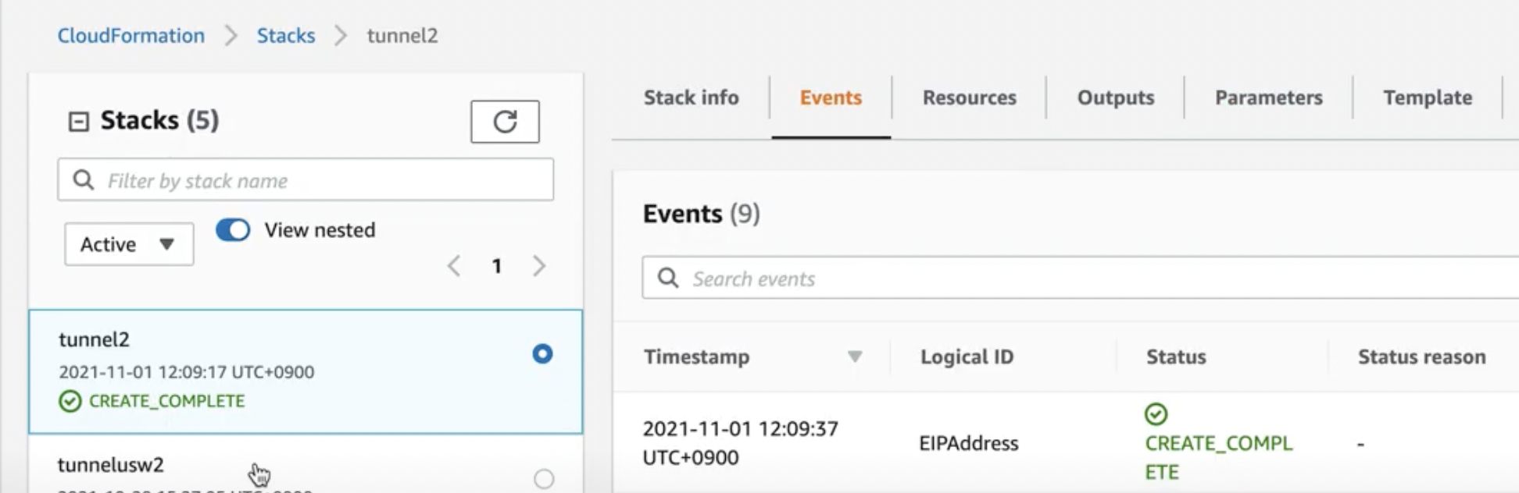The height and width of the screenshot is (493, 1519).
Task: Sort events by the Timestamp column arrow
Action: (x=855, y=357)
